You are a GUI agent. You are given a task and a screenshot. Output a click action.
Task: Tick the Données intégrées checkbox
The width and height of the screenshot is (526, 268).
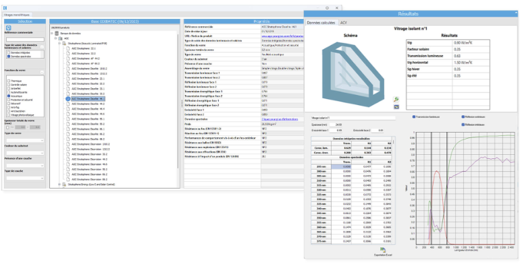pyautogui.click(x=9, y=53)
